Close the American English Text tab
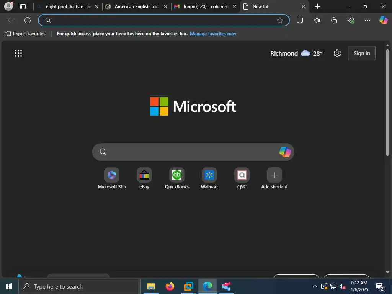The width and height of the screenshot is (392, 294). click(165, 7)
